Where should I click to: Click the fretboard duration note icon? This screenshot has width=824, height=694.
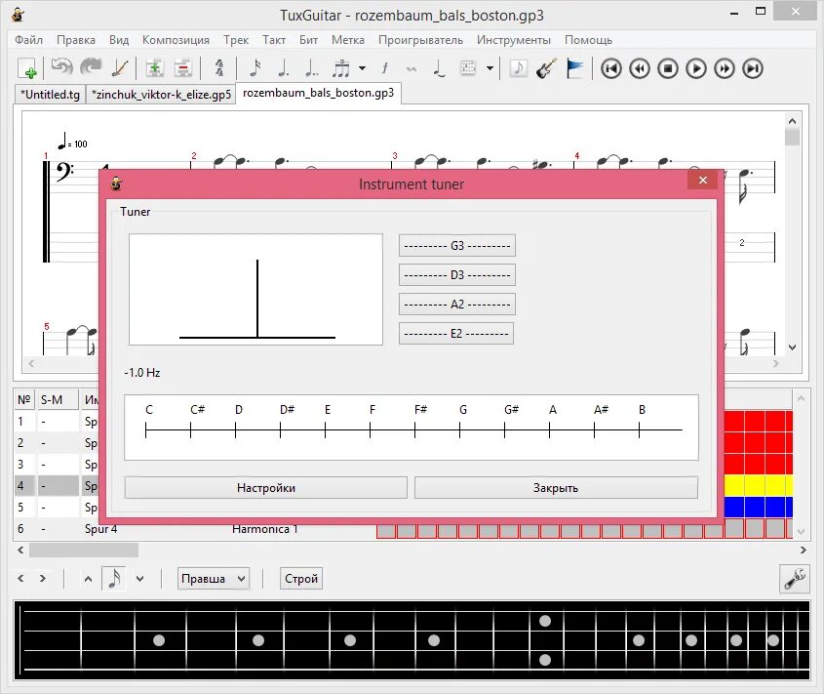coord(114,579)
